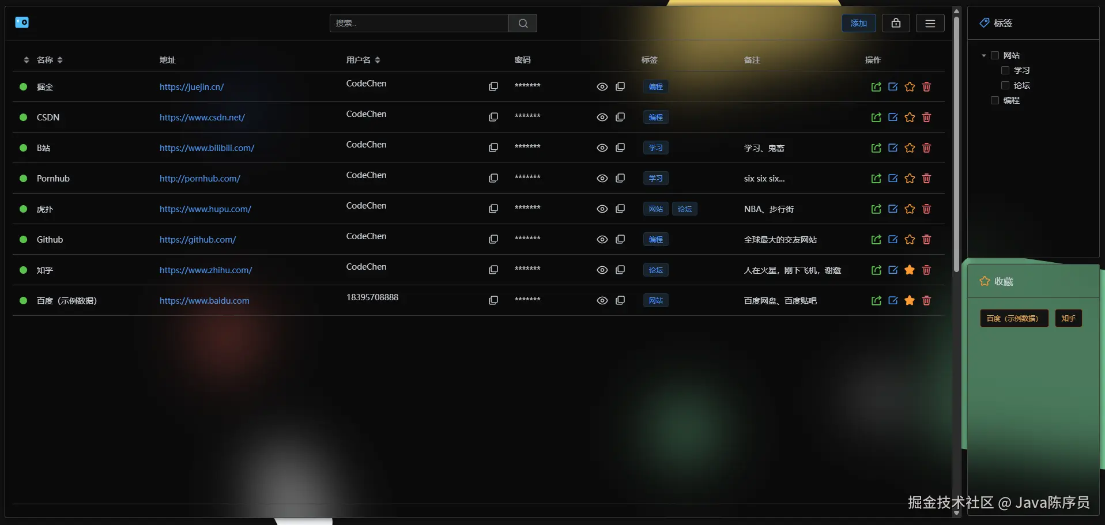Open https://juejin.cn/ link

click(x=191, y=87)
